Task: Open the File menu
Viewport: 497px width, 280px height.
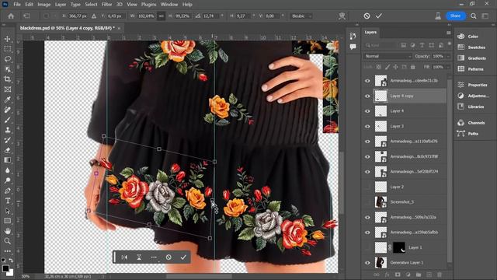Action: [17, 5]
